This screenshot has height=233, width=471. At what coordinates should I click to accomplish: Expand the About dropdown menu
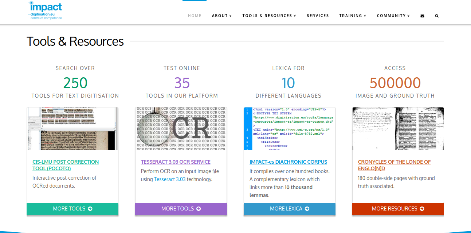(x=222, y=16)
